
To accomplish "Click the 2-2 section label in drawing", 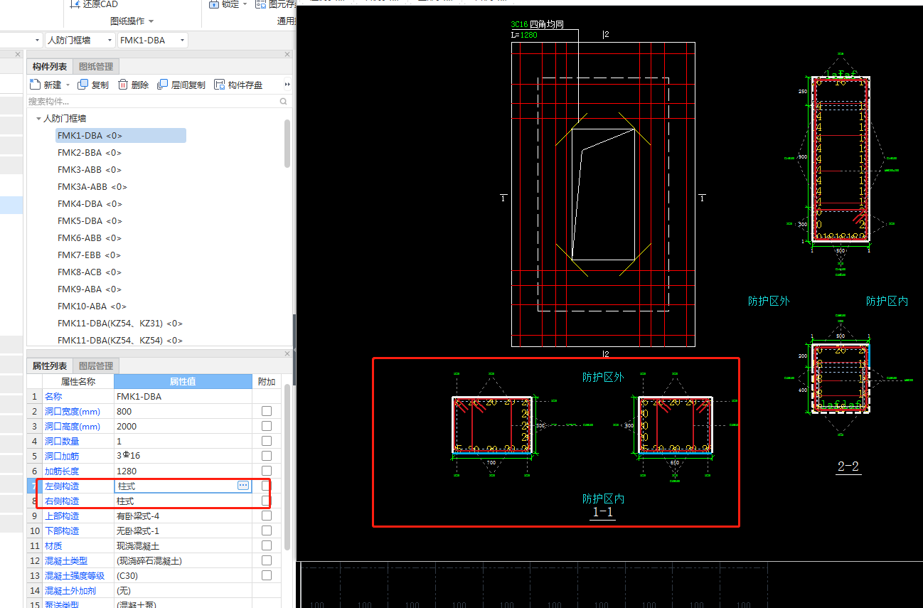I will point(848,466).
